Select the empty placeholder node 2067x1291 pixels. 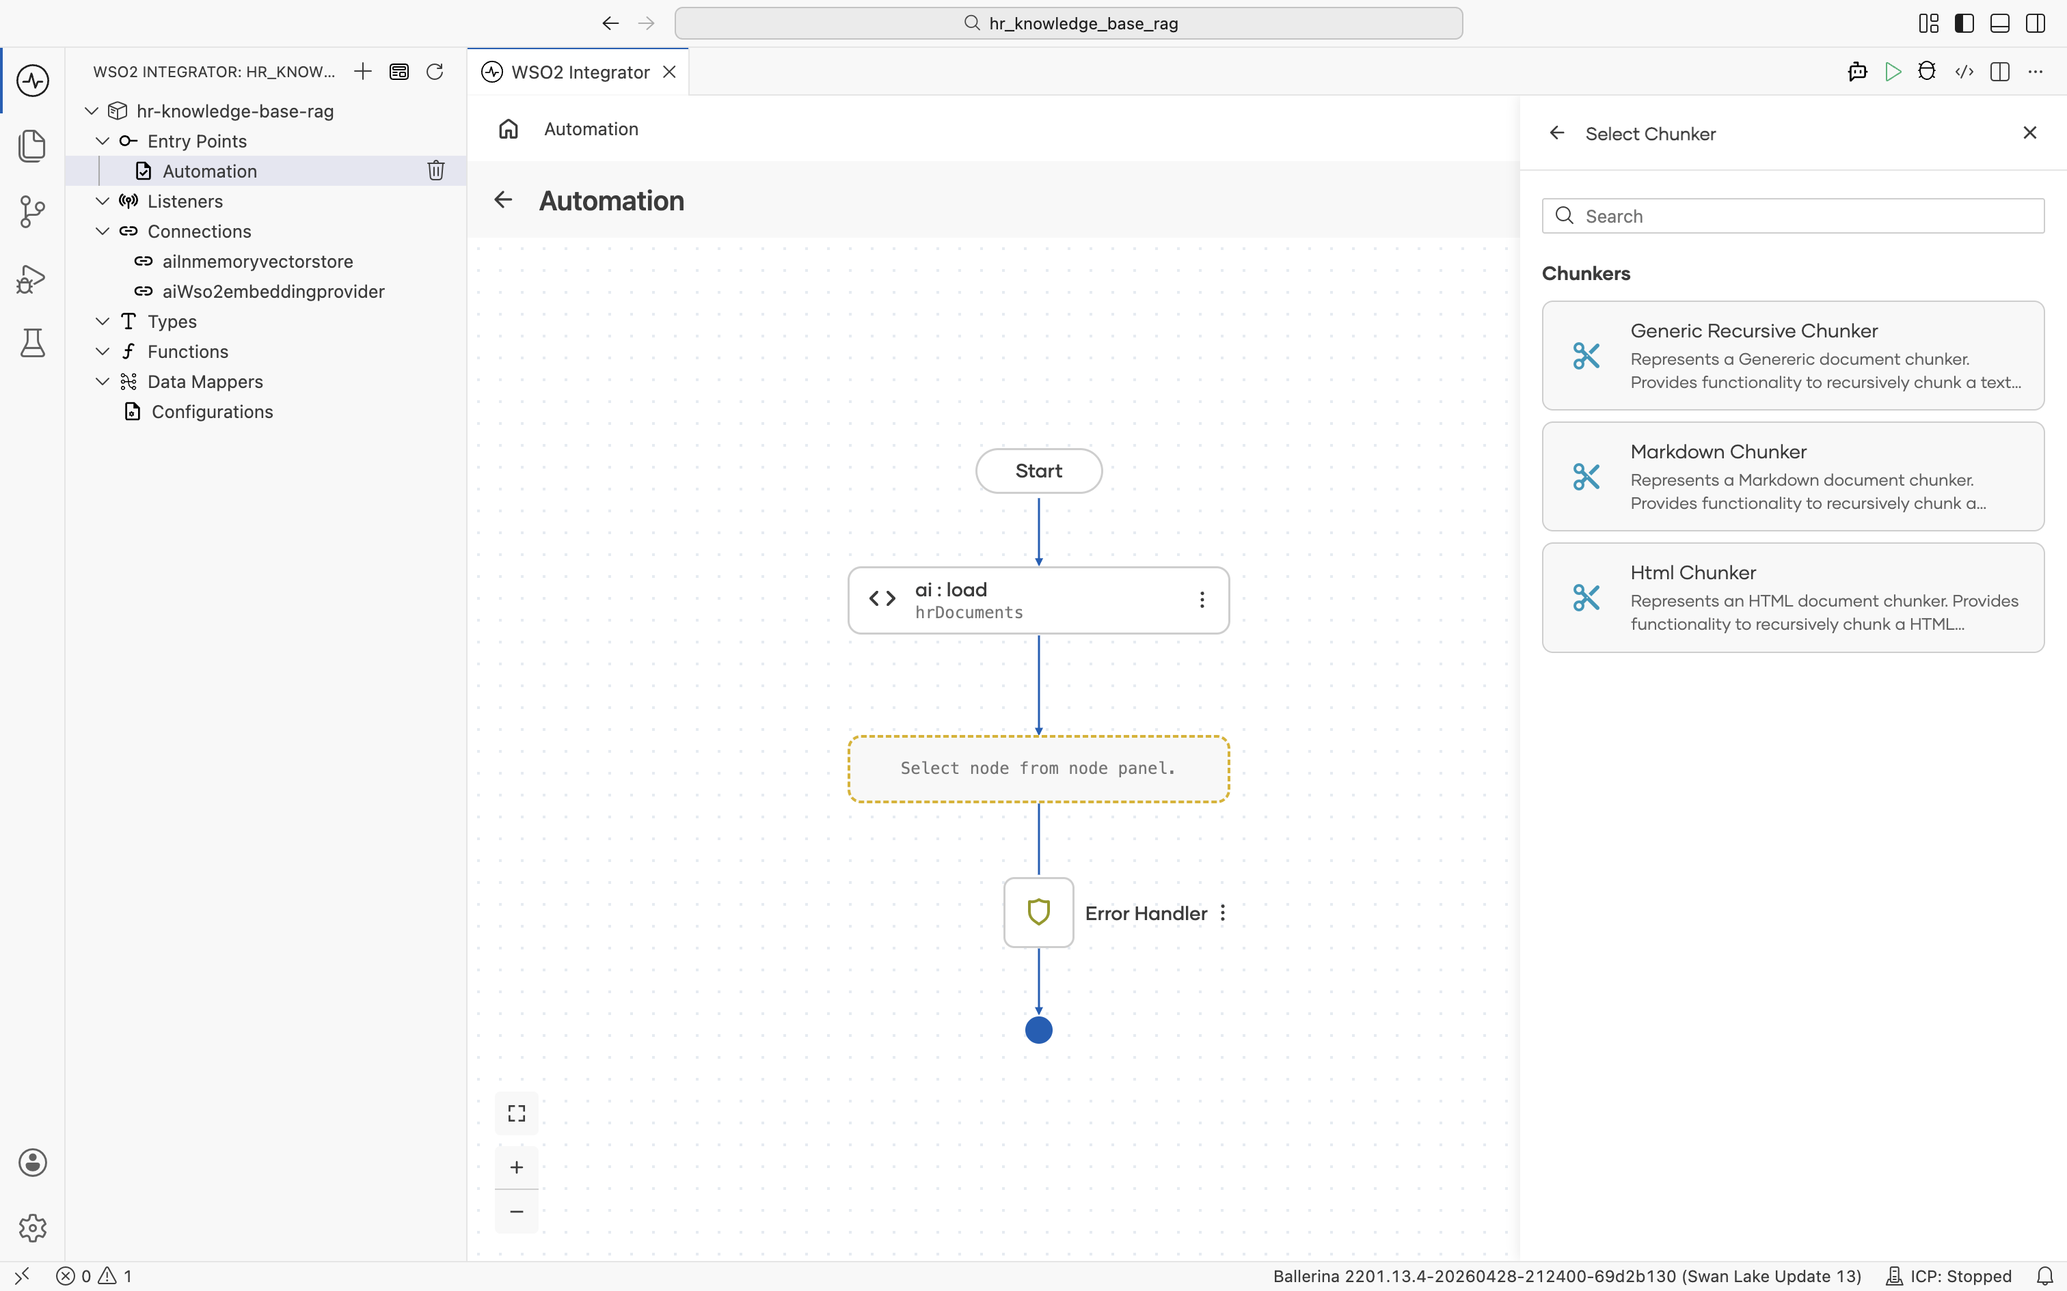pos(1038,768)
